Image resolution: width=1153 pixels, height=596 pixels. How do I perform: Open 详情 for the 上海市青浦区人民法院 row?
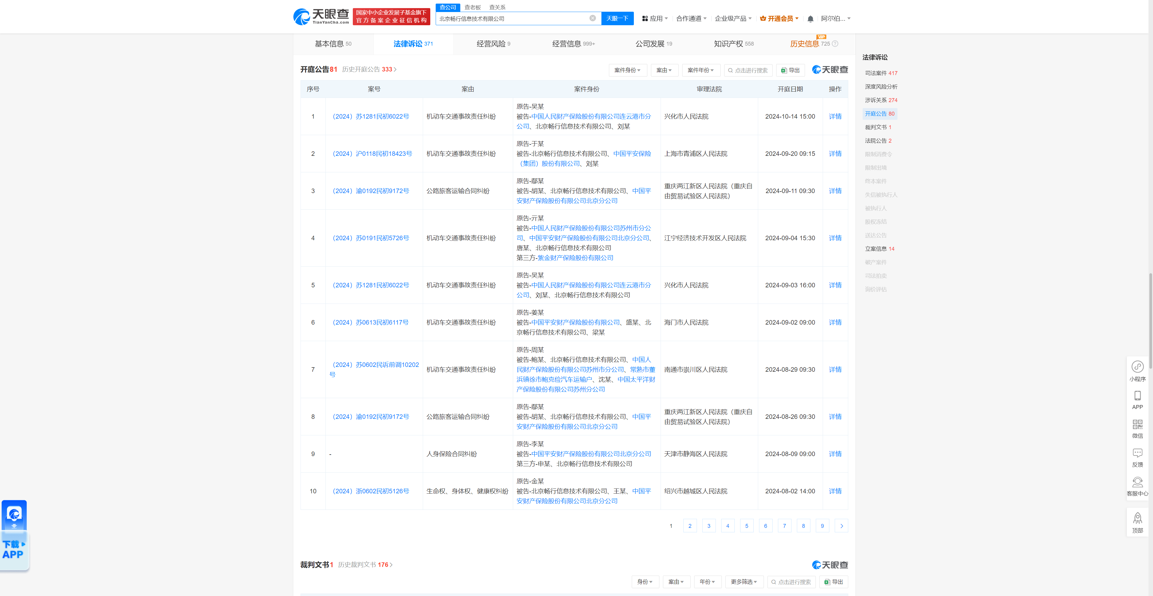[x=835, y=153]
